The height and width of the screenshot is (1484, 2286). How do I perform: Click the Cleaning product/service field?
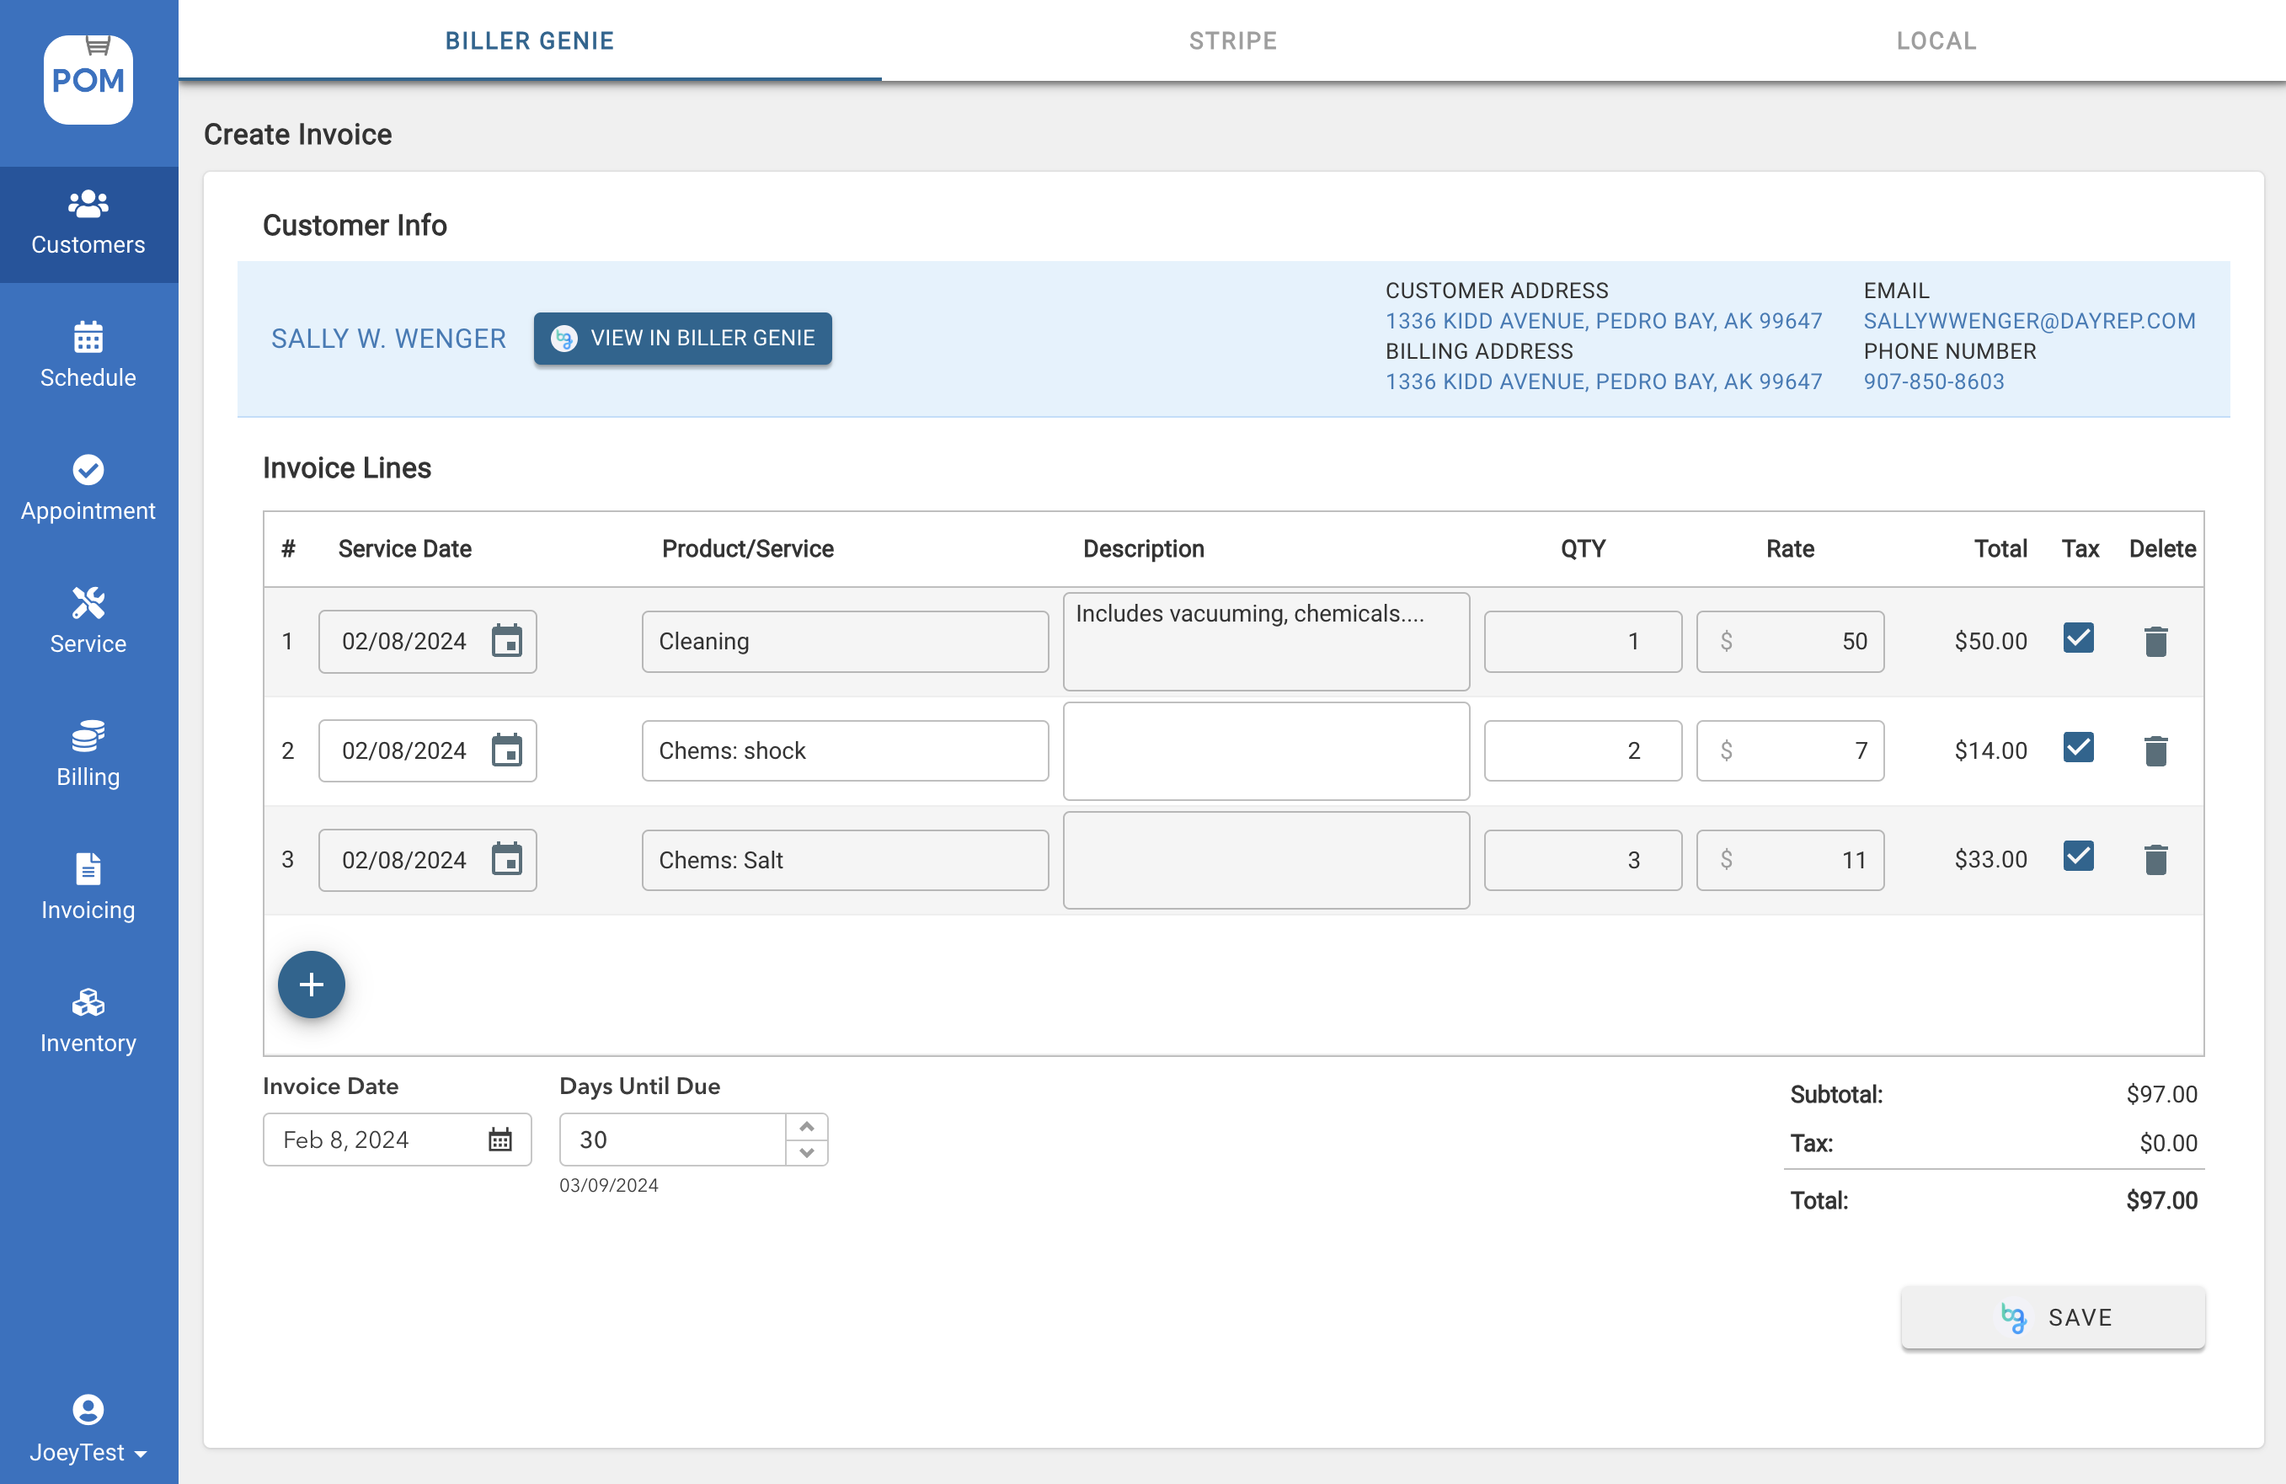[844, 642]
